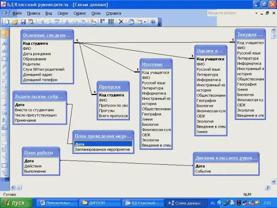This screenshot has height=208, width=277.
Task: Click the Open folder toolbar icon
Action: [x=15, y=21]
